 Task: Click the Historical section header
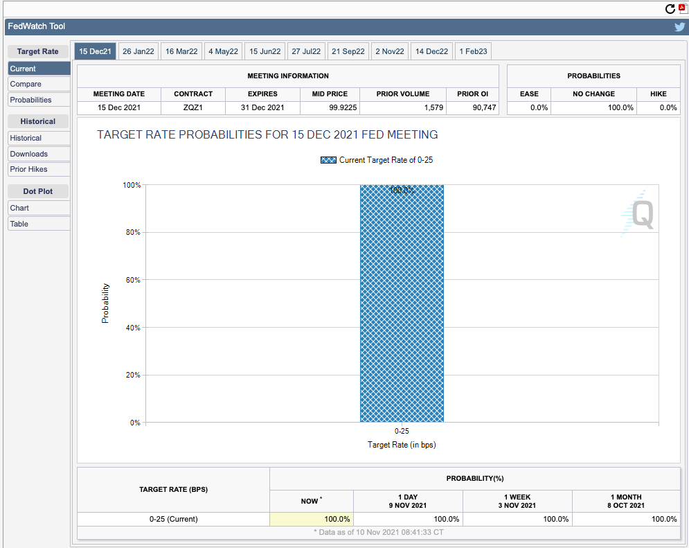pos(38,121)
